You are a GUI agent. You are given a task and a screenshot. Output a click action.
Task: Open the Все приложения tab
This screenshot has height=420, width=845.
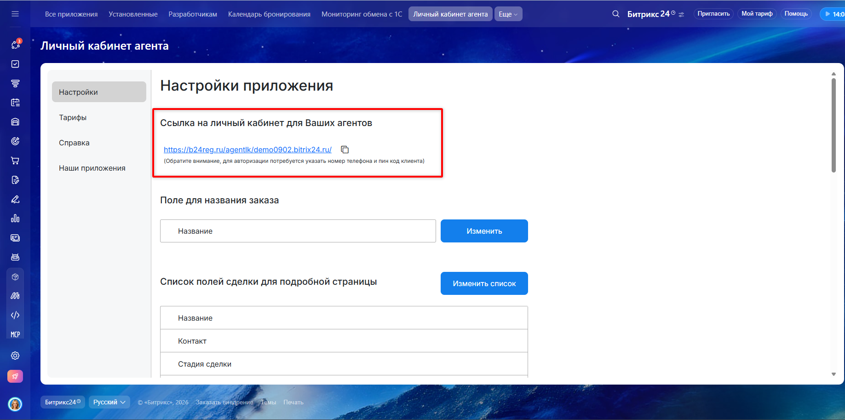[x=71, y=14]
